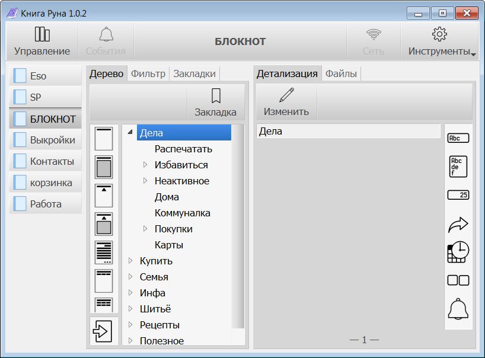
Task: Click the Изменить pencil edit button
Action: click(286, 102)
